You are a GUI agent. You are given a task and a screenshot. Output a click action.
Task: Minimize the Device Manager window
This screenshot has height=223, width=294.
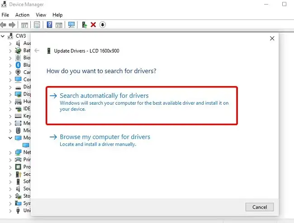(x=266, y=4)
